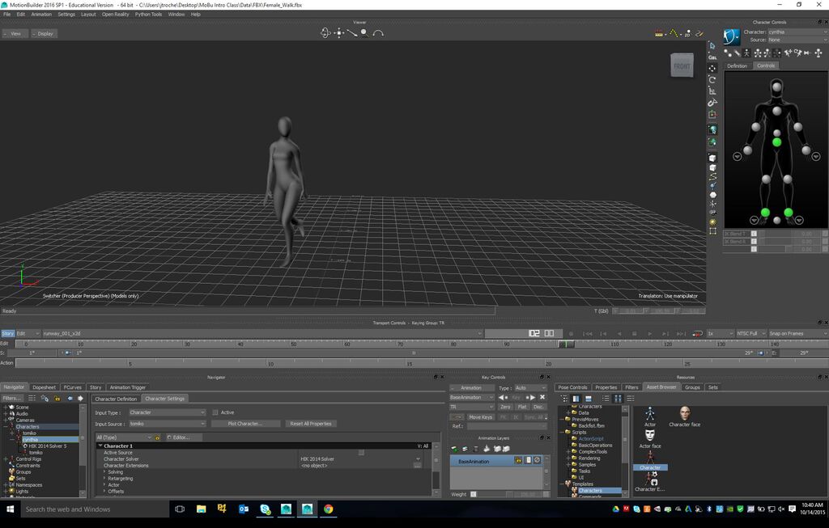Click the new animation layer icon
Screen dimensions: 829x528
454,449
